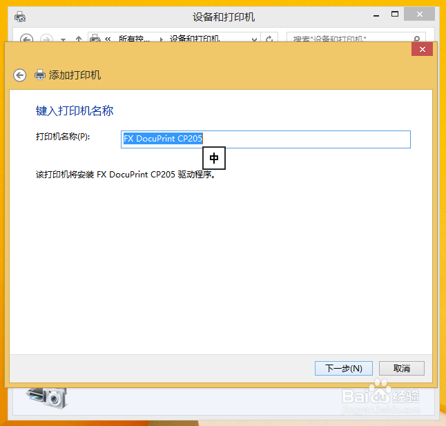Click the breadcrumb overflow chevron «
Viewport: 446px width, 426px height.
pos(108,39)
